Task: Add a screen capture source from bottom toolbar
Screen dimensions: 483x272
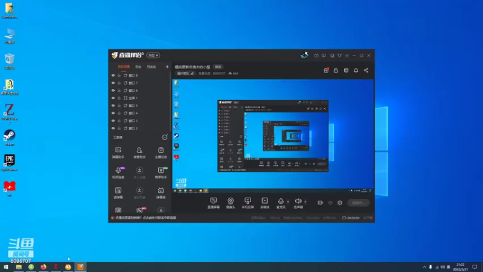Action: (x=214, y=203)
